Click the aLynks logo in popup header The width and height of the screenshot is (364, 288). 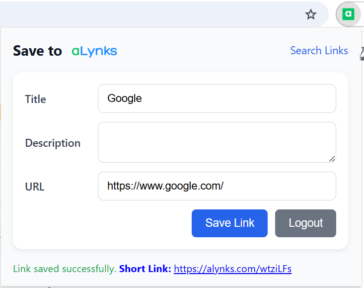pos(94,51)
